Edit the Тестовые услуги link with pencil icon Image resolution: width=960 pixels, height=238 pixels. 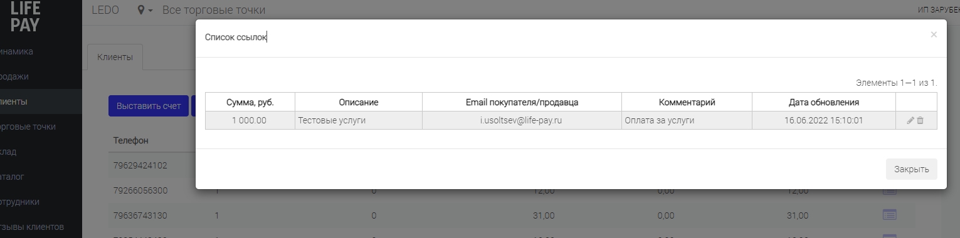910,120
